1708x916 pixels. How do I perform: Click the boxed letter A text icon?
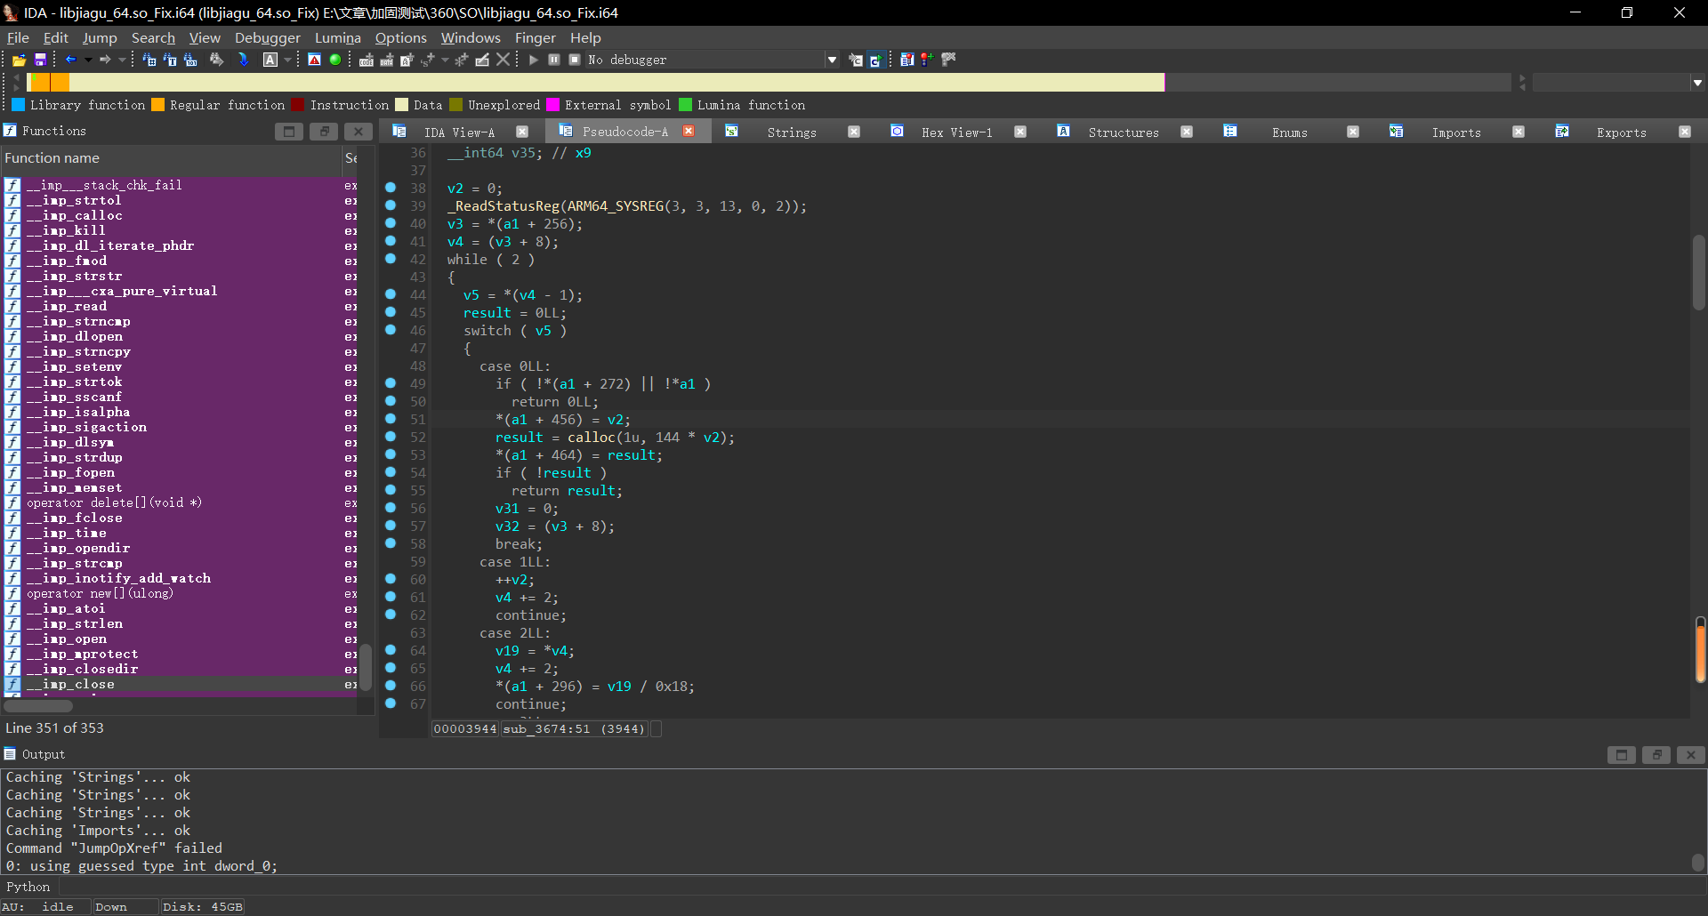(270, 60)
